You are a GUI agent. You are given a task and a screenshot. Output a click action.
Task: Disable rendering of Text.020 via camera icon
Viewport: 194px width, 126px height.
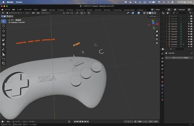192,37
